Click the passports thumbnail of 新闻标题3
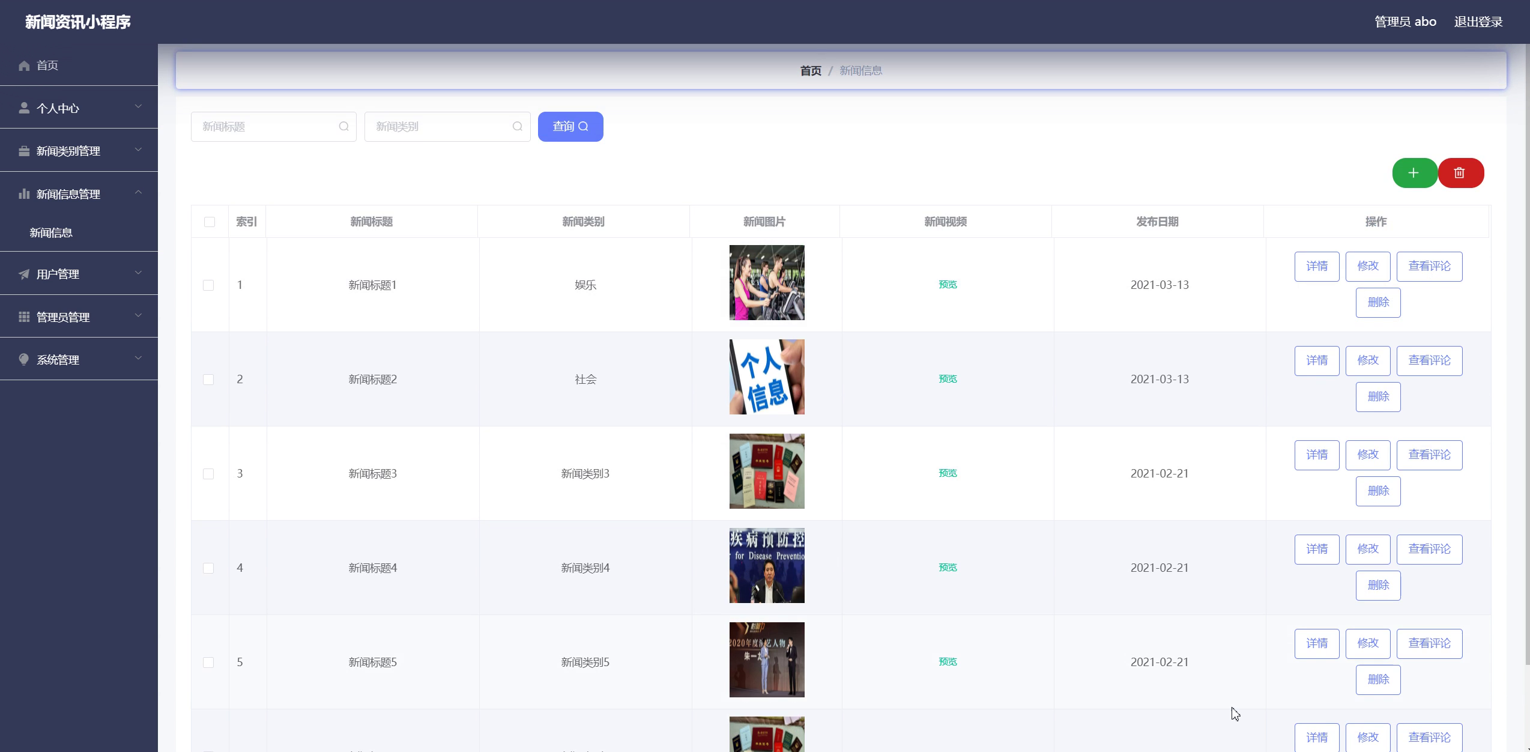This screenshot has width=1530, height=752. tap(767, 471)
